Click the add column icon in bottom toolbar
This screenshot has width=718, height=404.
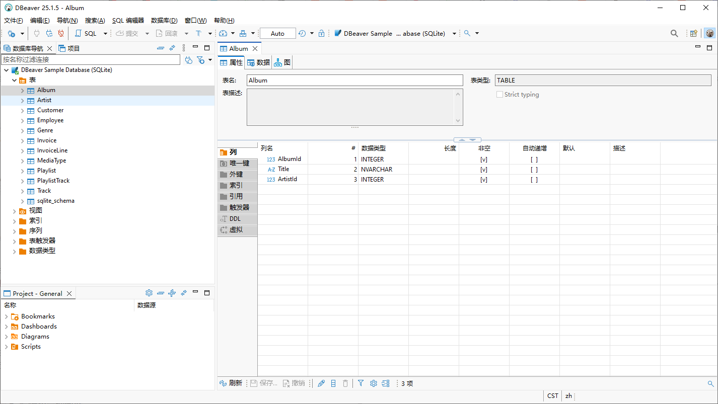tap(333, 383)
